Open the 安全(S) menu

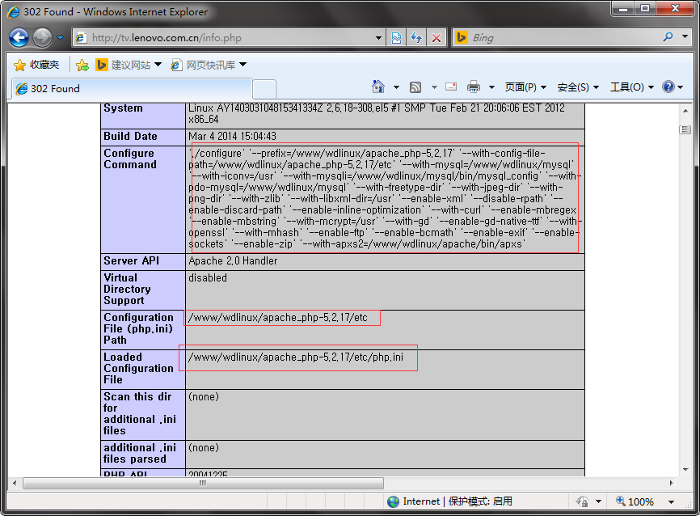click(x=578, y=87)
